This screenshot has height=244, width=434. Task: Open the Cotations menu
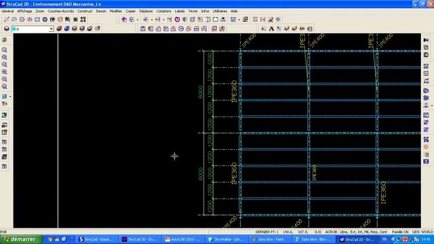(x=164, y=11)
